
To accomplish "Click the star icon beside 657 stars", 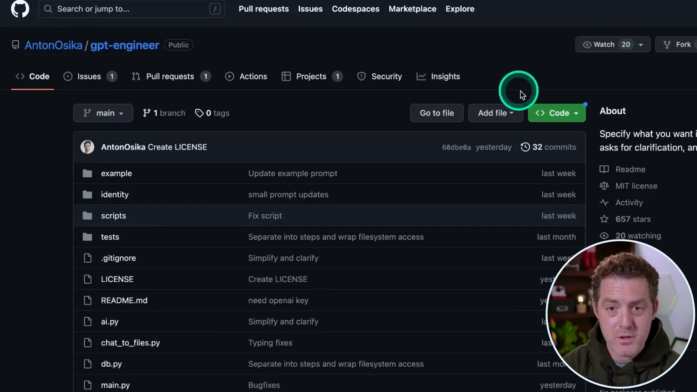I will tap(604, 219).
